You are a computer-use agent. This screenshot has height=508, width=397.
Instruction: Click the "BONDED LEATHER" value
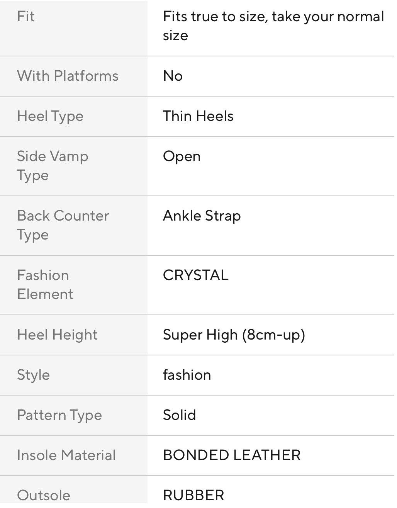click(231, 455)
